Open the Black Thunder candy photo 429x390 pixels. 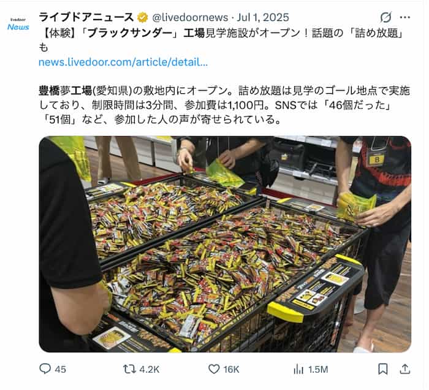tap(225, 244)
